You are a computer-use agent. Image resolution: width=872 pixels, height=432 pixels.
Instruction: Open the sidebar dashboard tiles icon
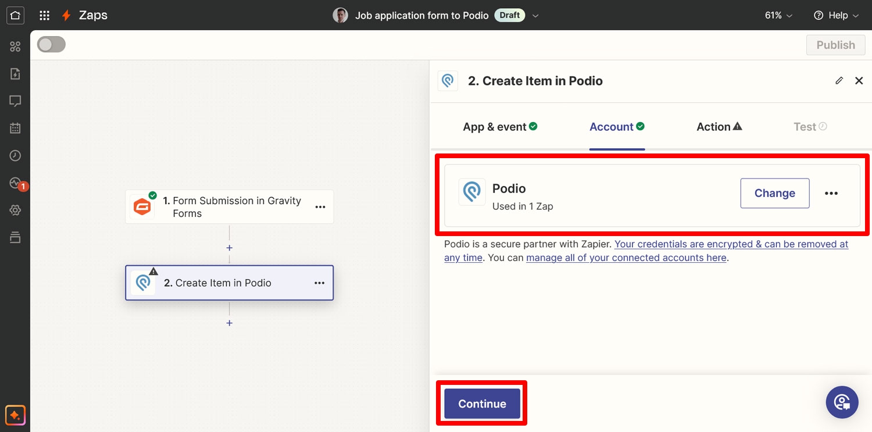[15, 47]
